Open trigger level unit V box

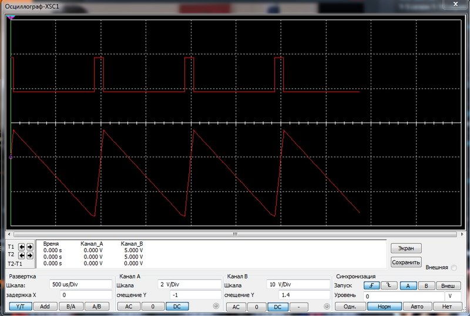(x=453, y=296)
